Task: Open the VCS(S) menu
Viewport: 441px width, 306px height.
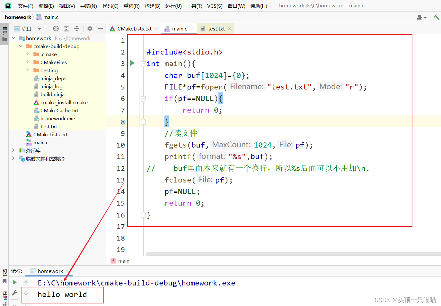Action: point(215,6)
